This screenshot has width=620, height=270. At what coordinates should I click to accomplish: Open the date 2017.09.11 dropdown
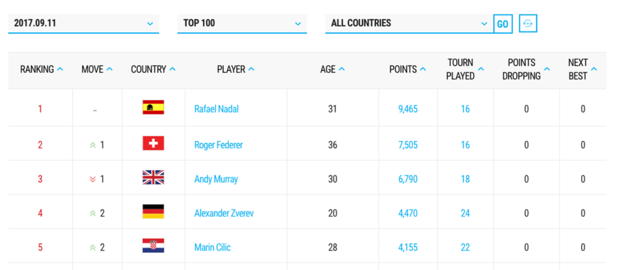coord(83,24)
